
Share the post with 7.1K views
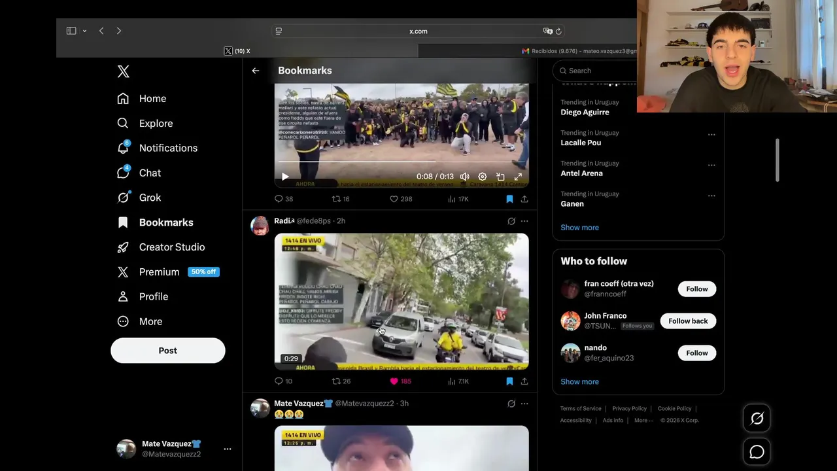pos(524,381)
